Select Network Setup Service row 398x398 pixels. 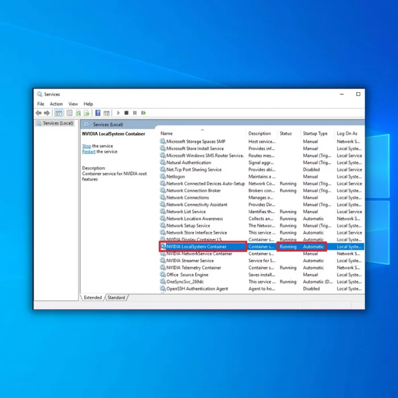pos(262,225)
